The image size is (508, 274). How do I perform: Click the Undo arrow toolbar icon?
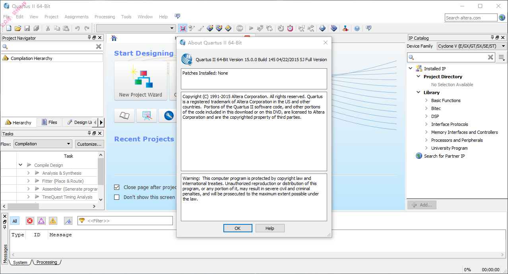point(78,28)
